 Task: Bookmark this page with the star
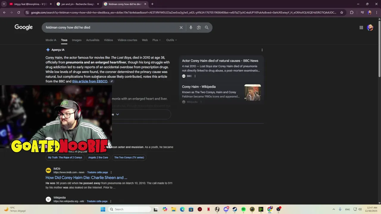pos(342,12)
